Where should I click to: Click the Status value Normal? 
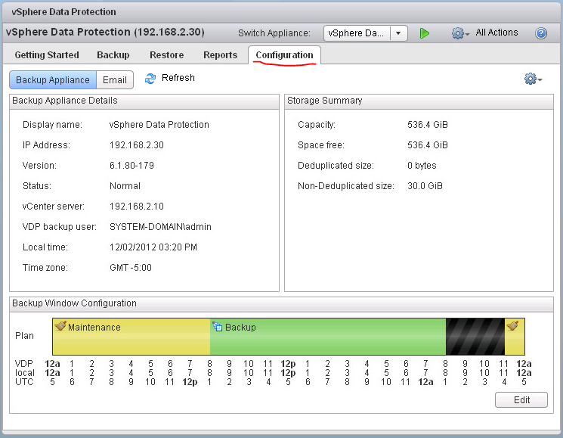point(125,186)
